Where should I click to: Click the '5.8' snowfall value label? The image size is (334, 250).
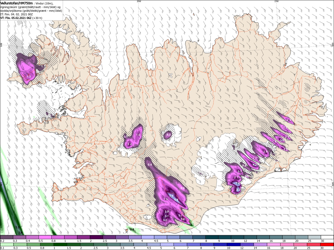(x=176, y=200)
